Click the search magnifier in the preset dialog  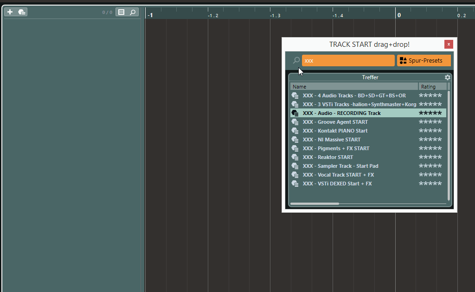pos(296,61)
